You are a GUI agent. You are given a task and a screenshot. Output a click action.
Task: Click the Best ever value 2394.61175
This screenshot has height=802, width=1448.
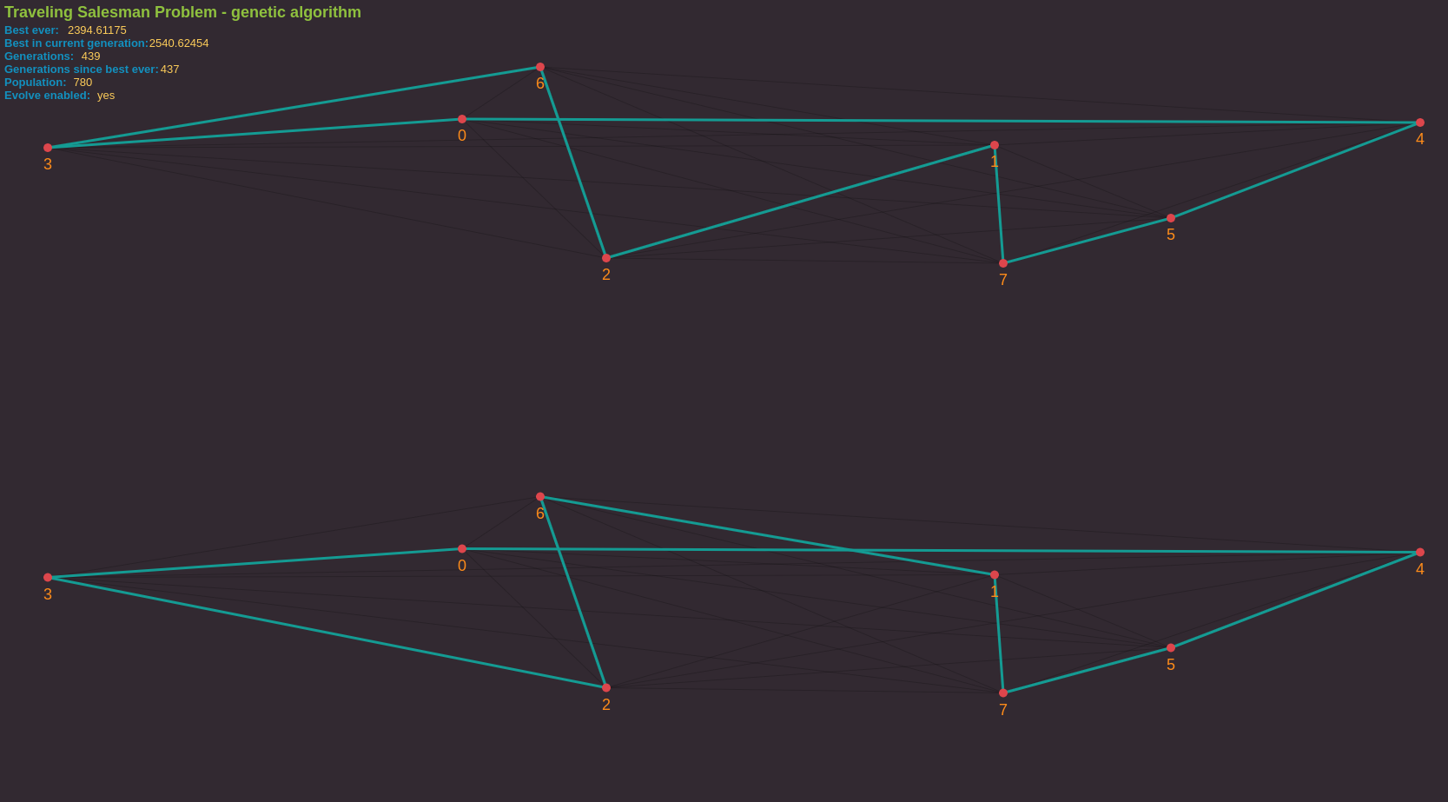[x=96, y=30]
